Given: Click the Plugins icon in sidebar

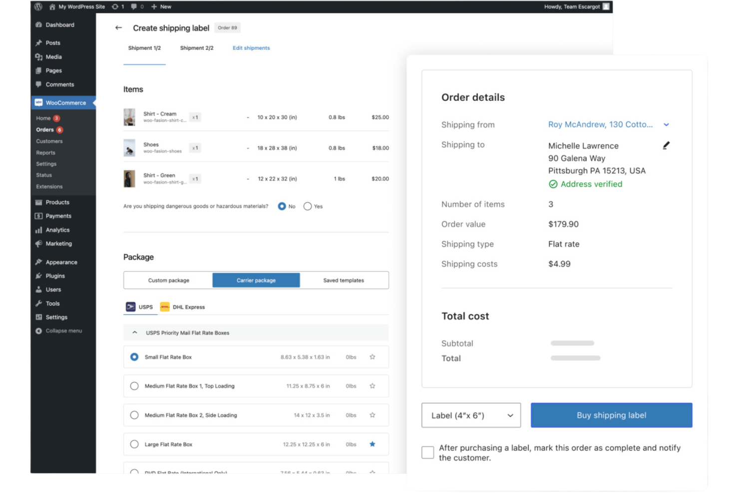Looking at the screenshot, I should tap(39, 276).
